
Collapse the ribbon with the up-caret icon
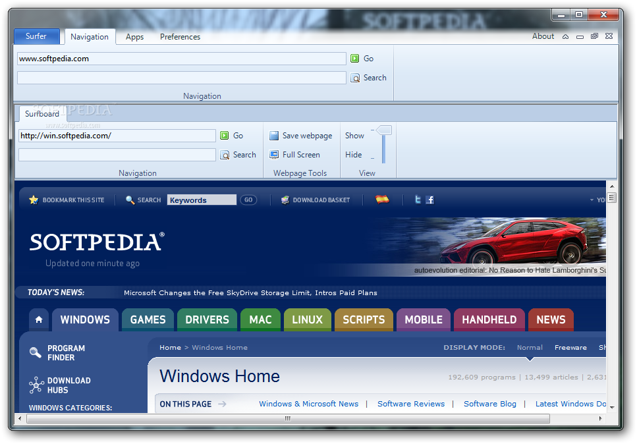[565, 36]
